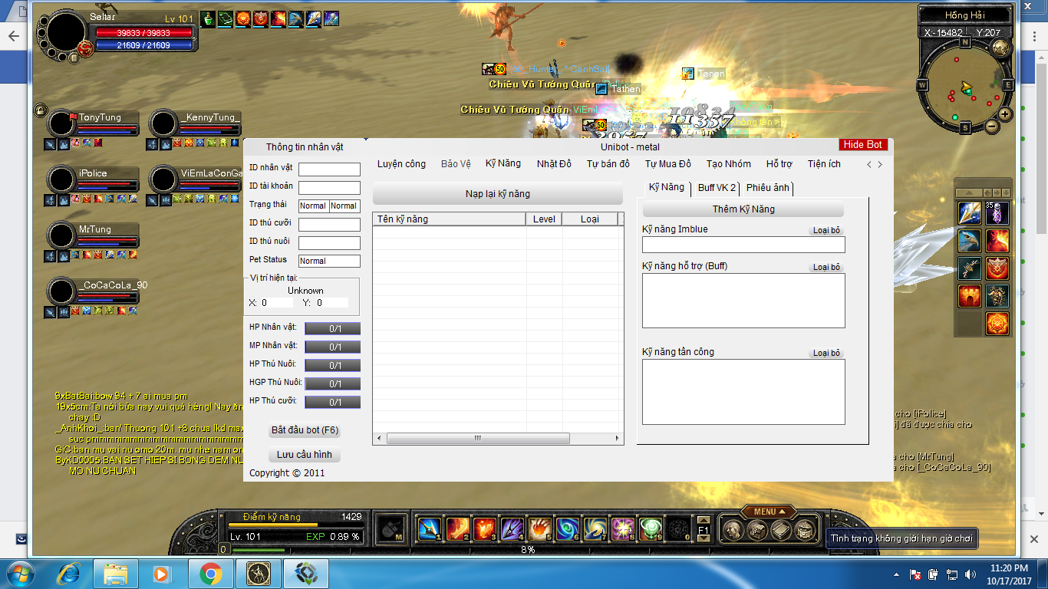
Task: Click the ID tài khoản field
Action: coord(329,188)
